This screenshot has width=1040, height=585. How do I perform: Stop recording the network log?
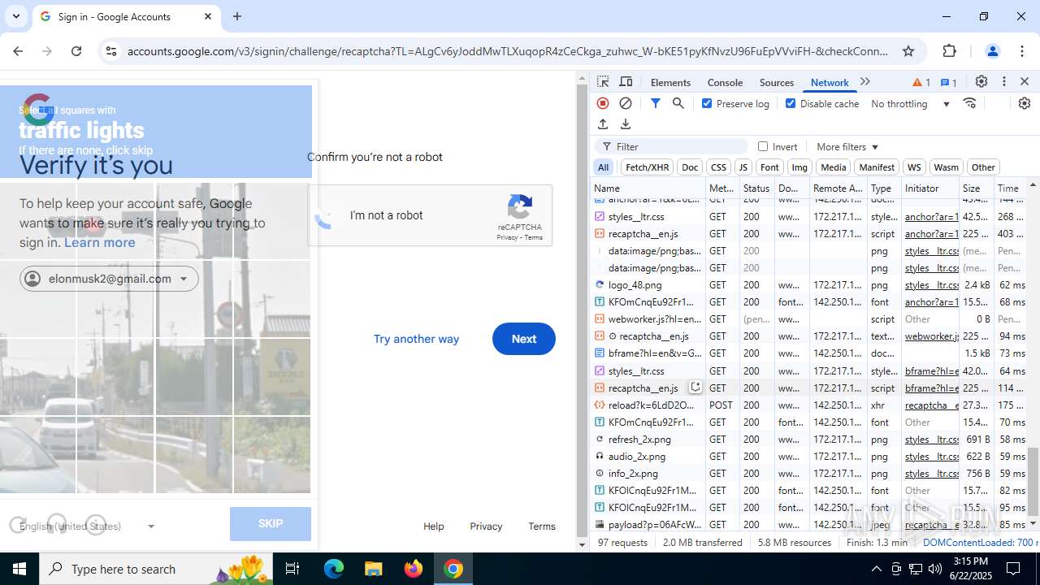point(603,103)
